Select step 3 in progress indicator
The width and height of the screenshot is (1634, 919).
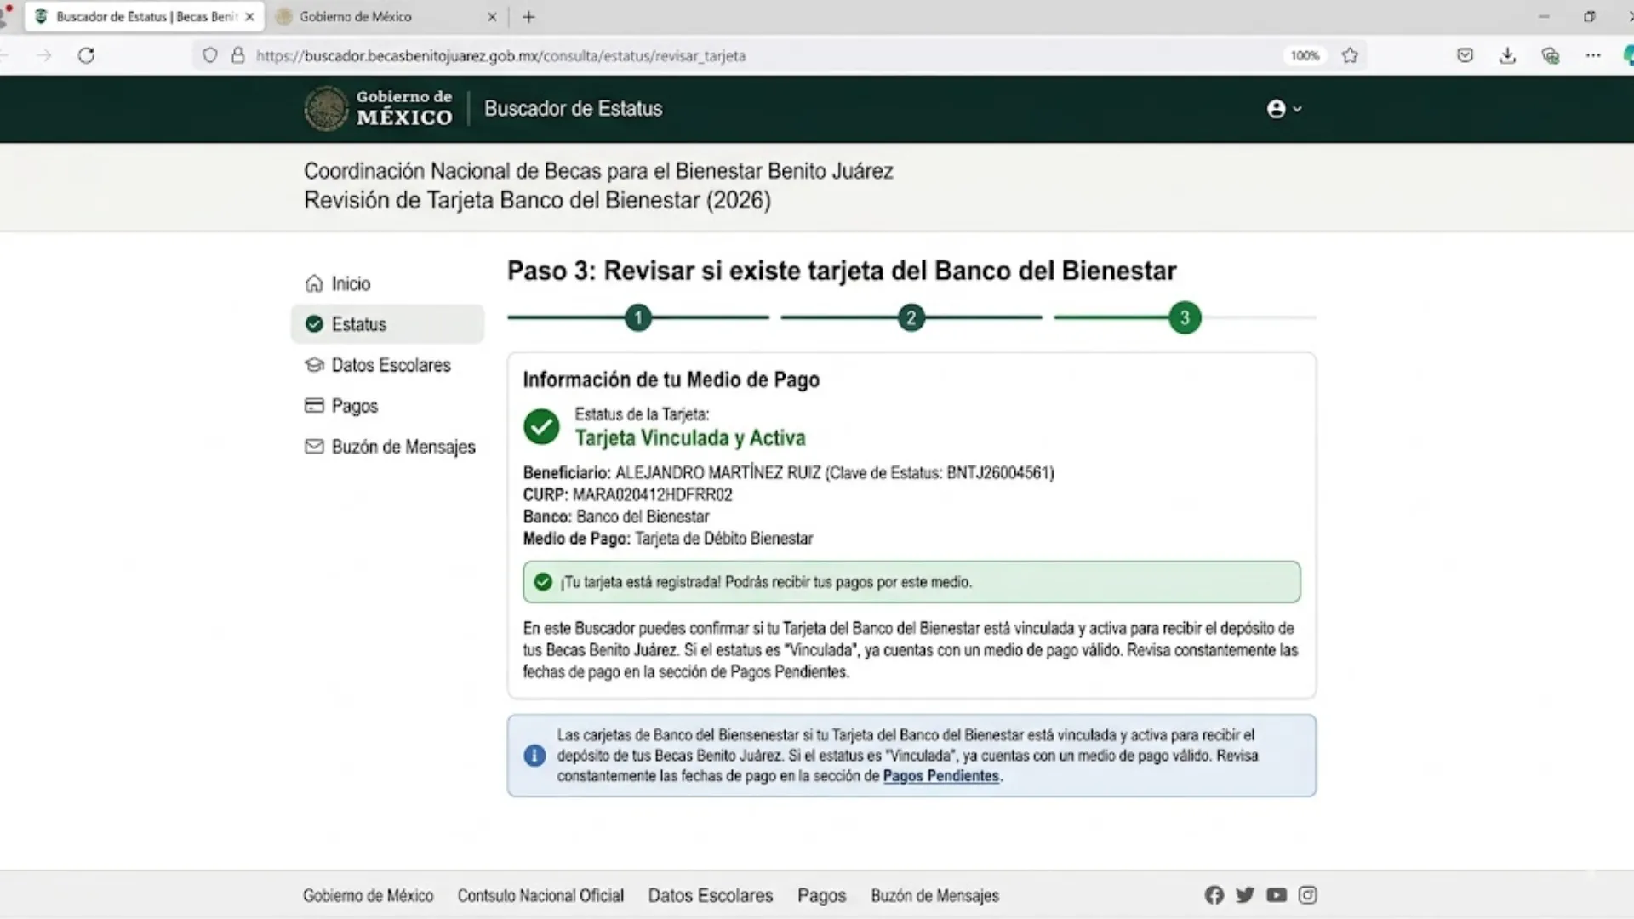tap(1185, 318)
